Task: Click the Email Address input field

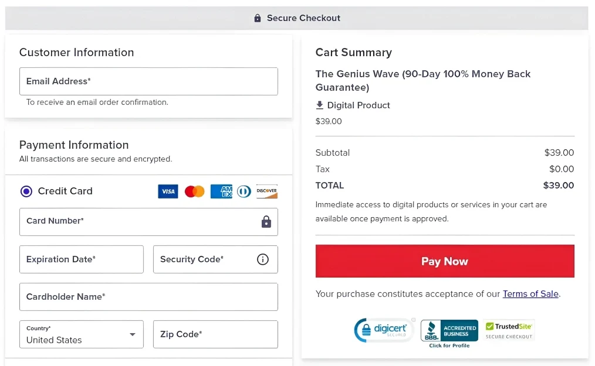Action: click(x=148, y=81)
